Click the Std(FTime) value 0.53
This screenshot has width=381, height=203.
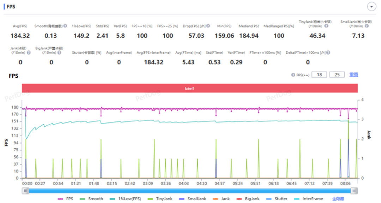[214, 62]
